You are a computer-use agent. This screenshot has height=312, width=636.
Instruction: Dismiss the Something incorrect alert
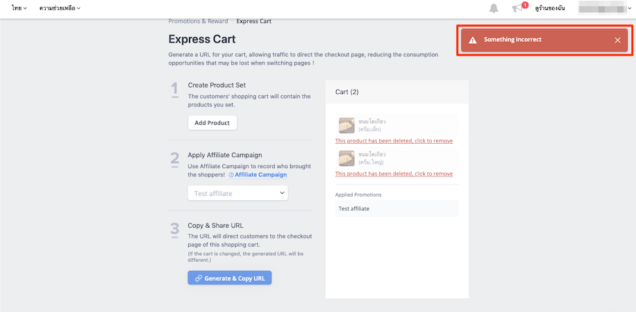pos(617,40)
